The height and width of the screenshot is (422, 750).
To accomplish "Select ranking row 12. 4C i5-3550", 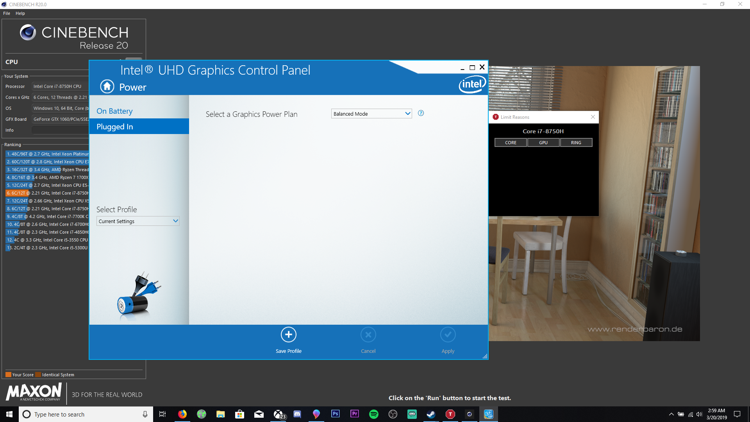I will pos(47,240).
